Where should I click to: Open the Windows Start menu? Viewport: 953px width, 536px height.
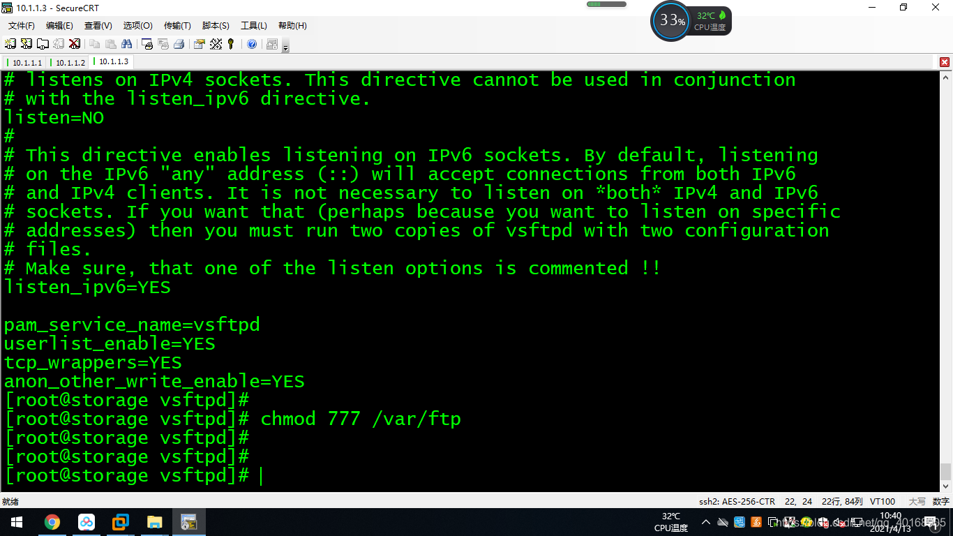(x=17, y=522)
